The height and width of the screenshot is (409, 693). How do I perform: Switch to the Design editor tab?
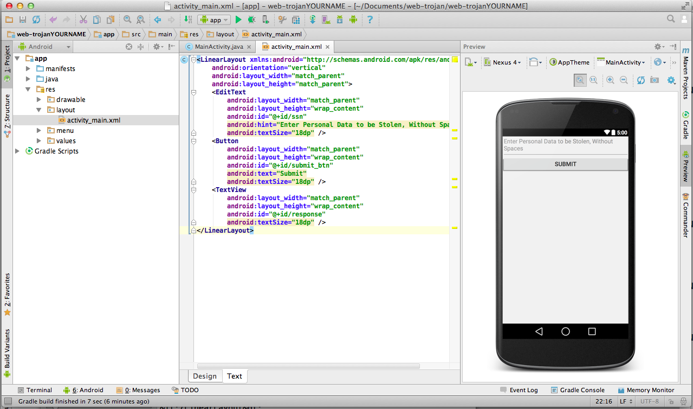pyautogui.click(x=204, y=376)
